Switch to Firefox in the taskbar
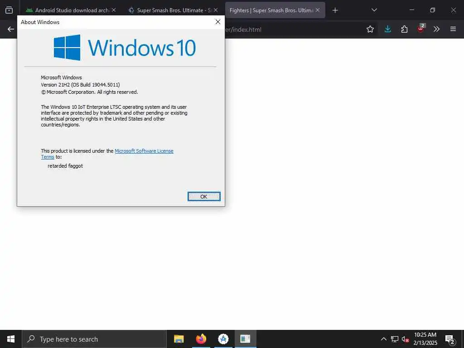This screenshot has width=464, height=348. (x=201, y=339)
